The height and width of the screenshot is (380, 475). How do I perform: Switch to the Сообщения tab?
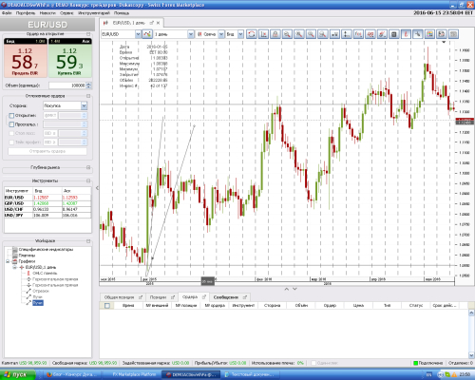[226, 297]
